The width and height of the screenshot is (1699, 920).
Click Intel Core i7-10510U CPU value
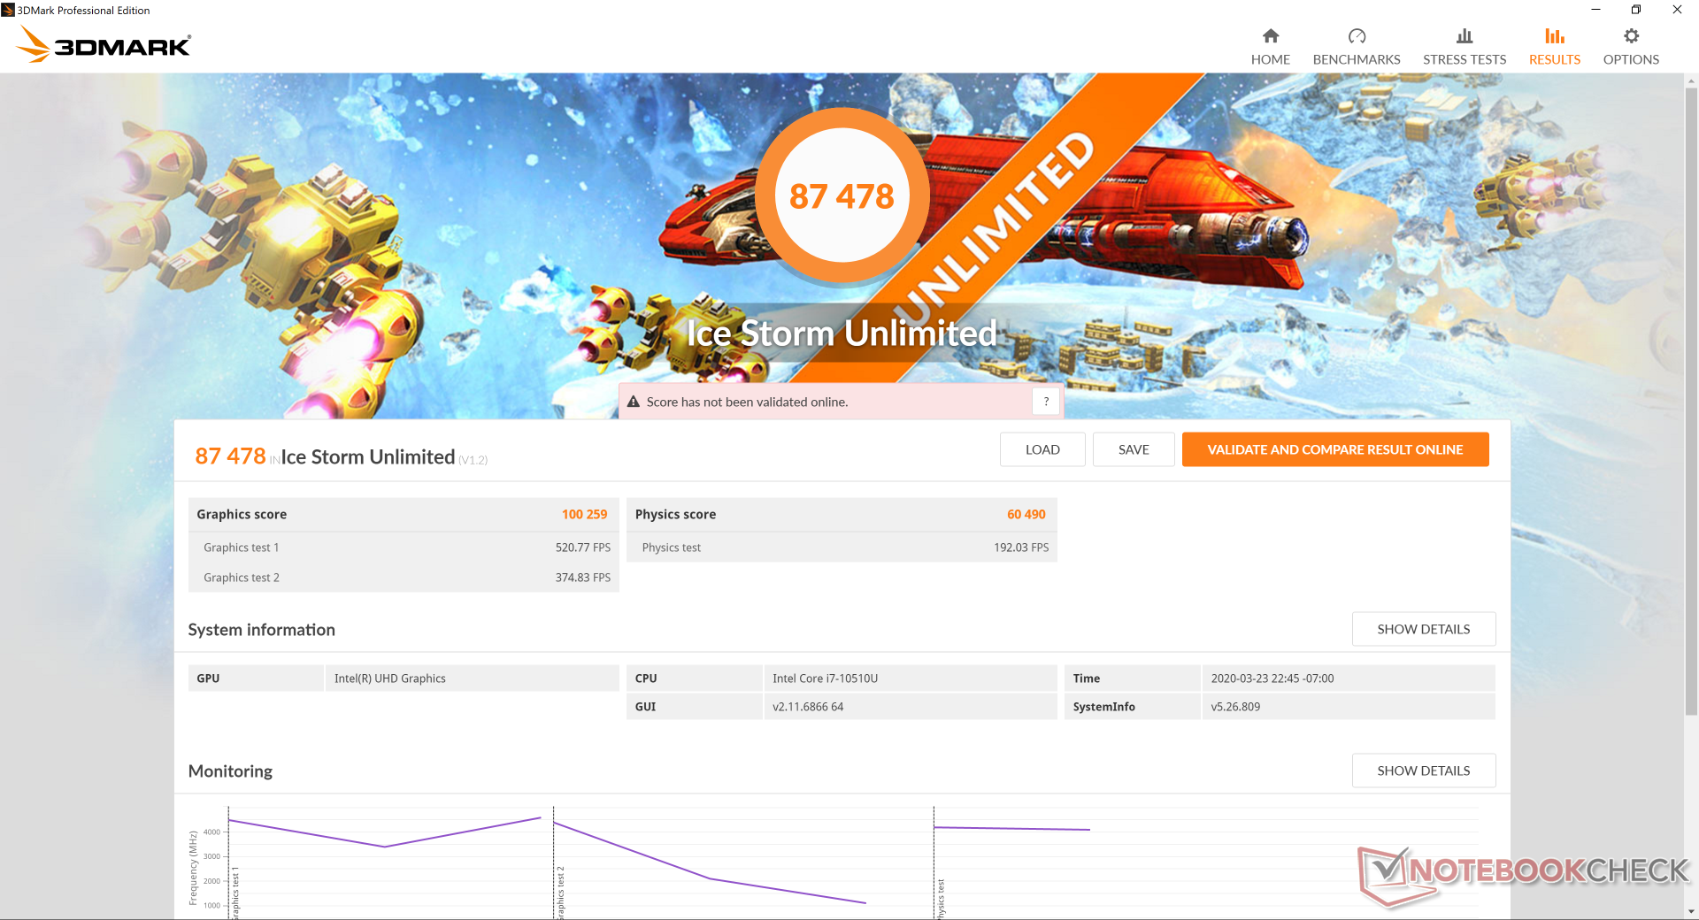[x=825, y=678]
